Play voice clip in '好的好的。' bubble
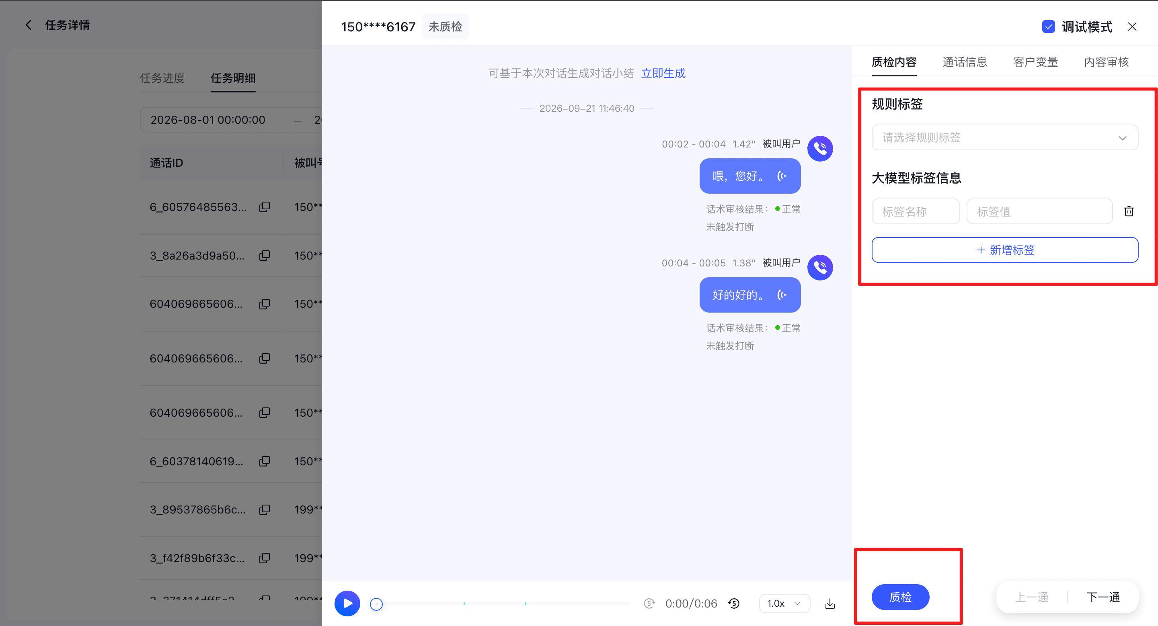The height and width of the screenshot is (626, 1158). click(x=782, y=295)
